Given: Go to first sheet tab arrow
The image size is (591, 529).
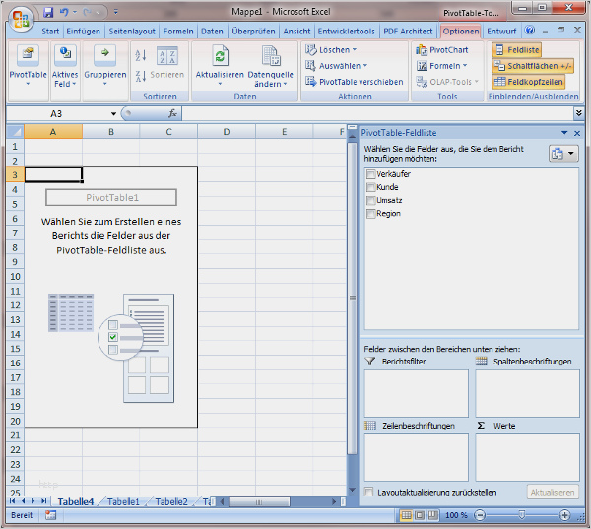Looking at the screenshot, I should 13,501.
